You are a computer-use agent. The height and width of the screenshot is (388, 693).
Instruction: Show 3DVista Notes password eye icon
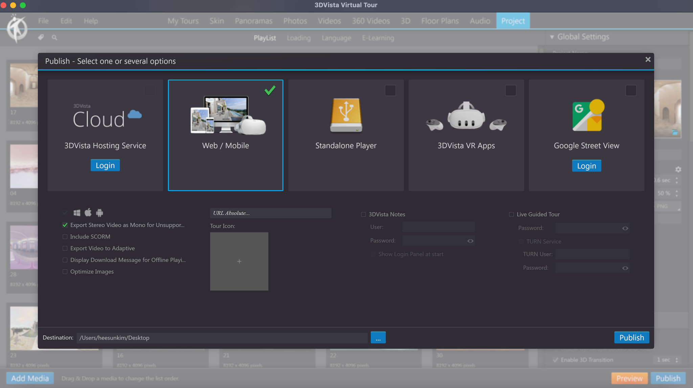470,241
